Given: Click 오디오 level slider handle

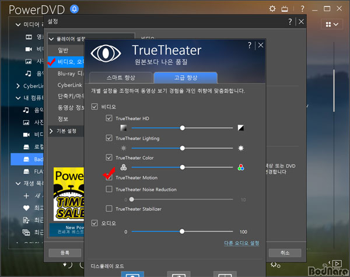Looking at the screenshot, I should [x=182, y=232].
